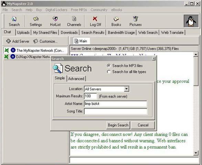Viewport: 202px width, 165px height.
Task: Open the File menu
Action: click(5, 10)
